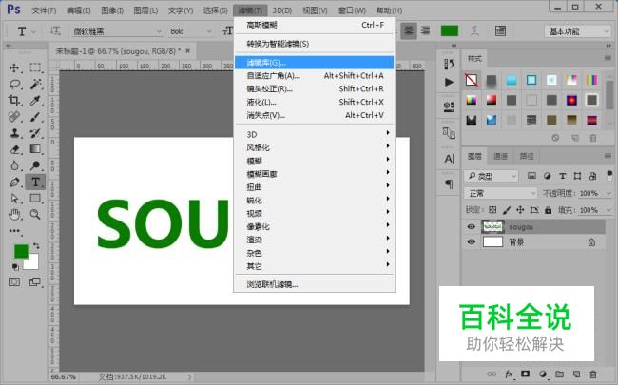
Task: Expand the 模糊 submenu
Action: [x=315, y=161]
